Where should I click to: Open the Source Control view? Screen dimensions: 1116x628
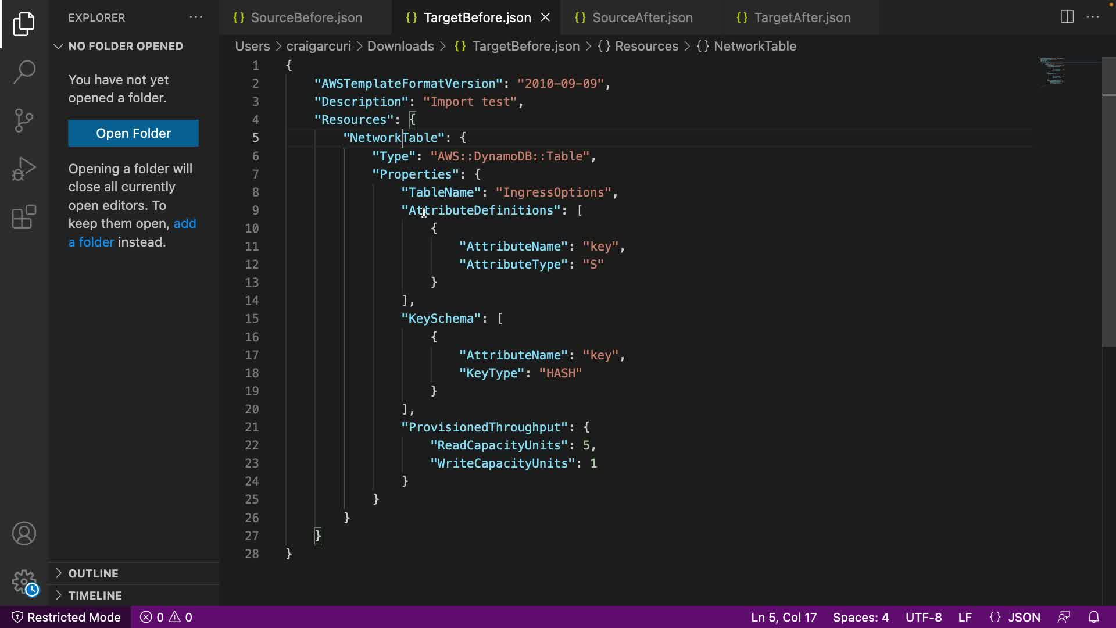[x=24, y=120]
